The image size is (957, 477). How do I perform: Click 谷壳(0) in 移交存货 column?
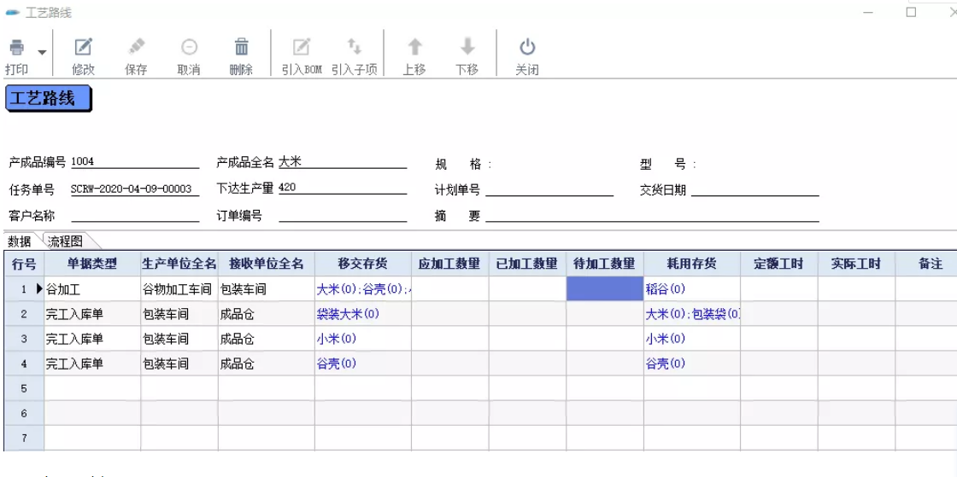(x=337, y=364)
